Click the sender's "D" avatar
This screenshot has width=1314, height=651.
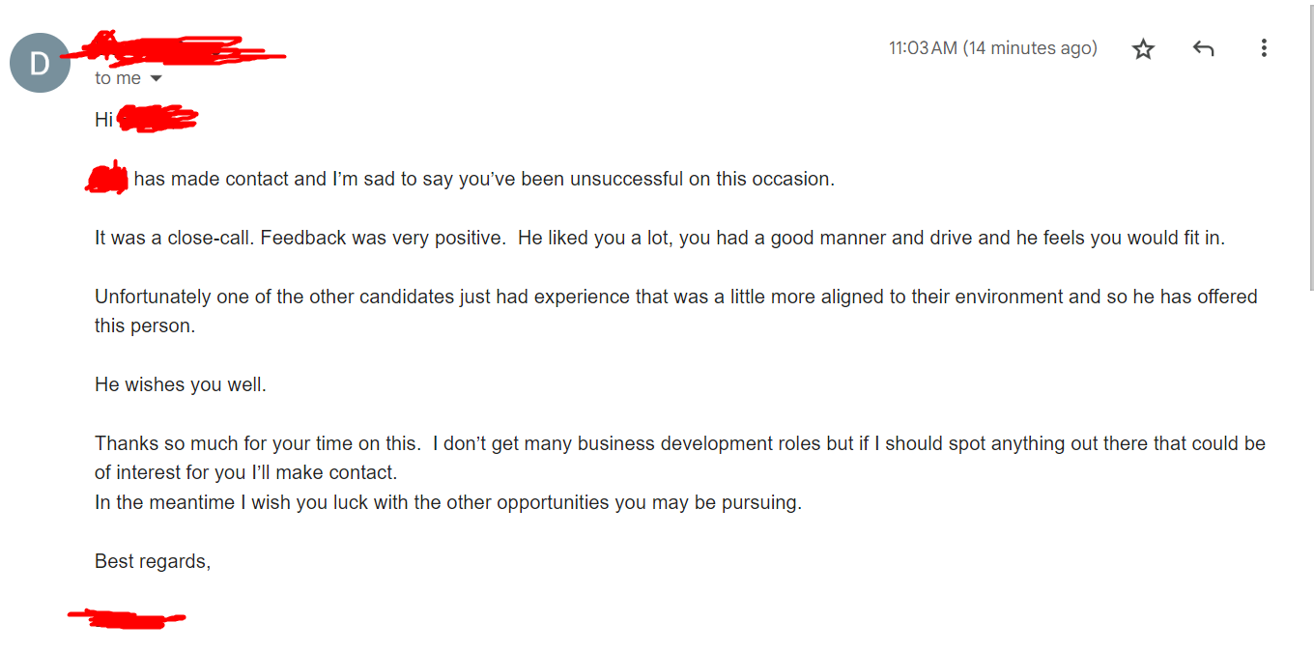tap(40, 63)
